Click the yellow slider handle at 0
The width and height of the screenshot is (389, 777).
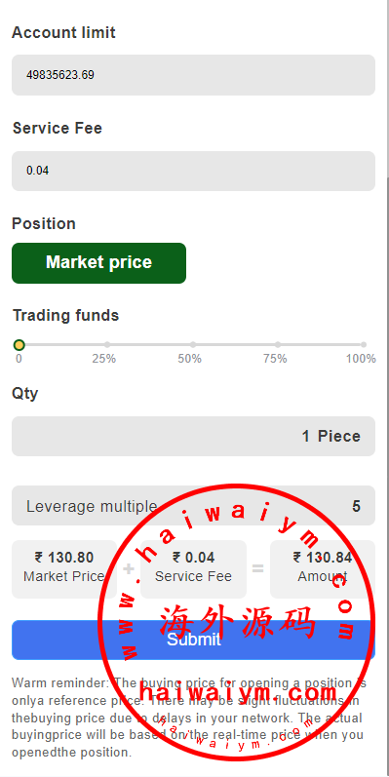tap(19, 345)
